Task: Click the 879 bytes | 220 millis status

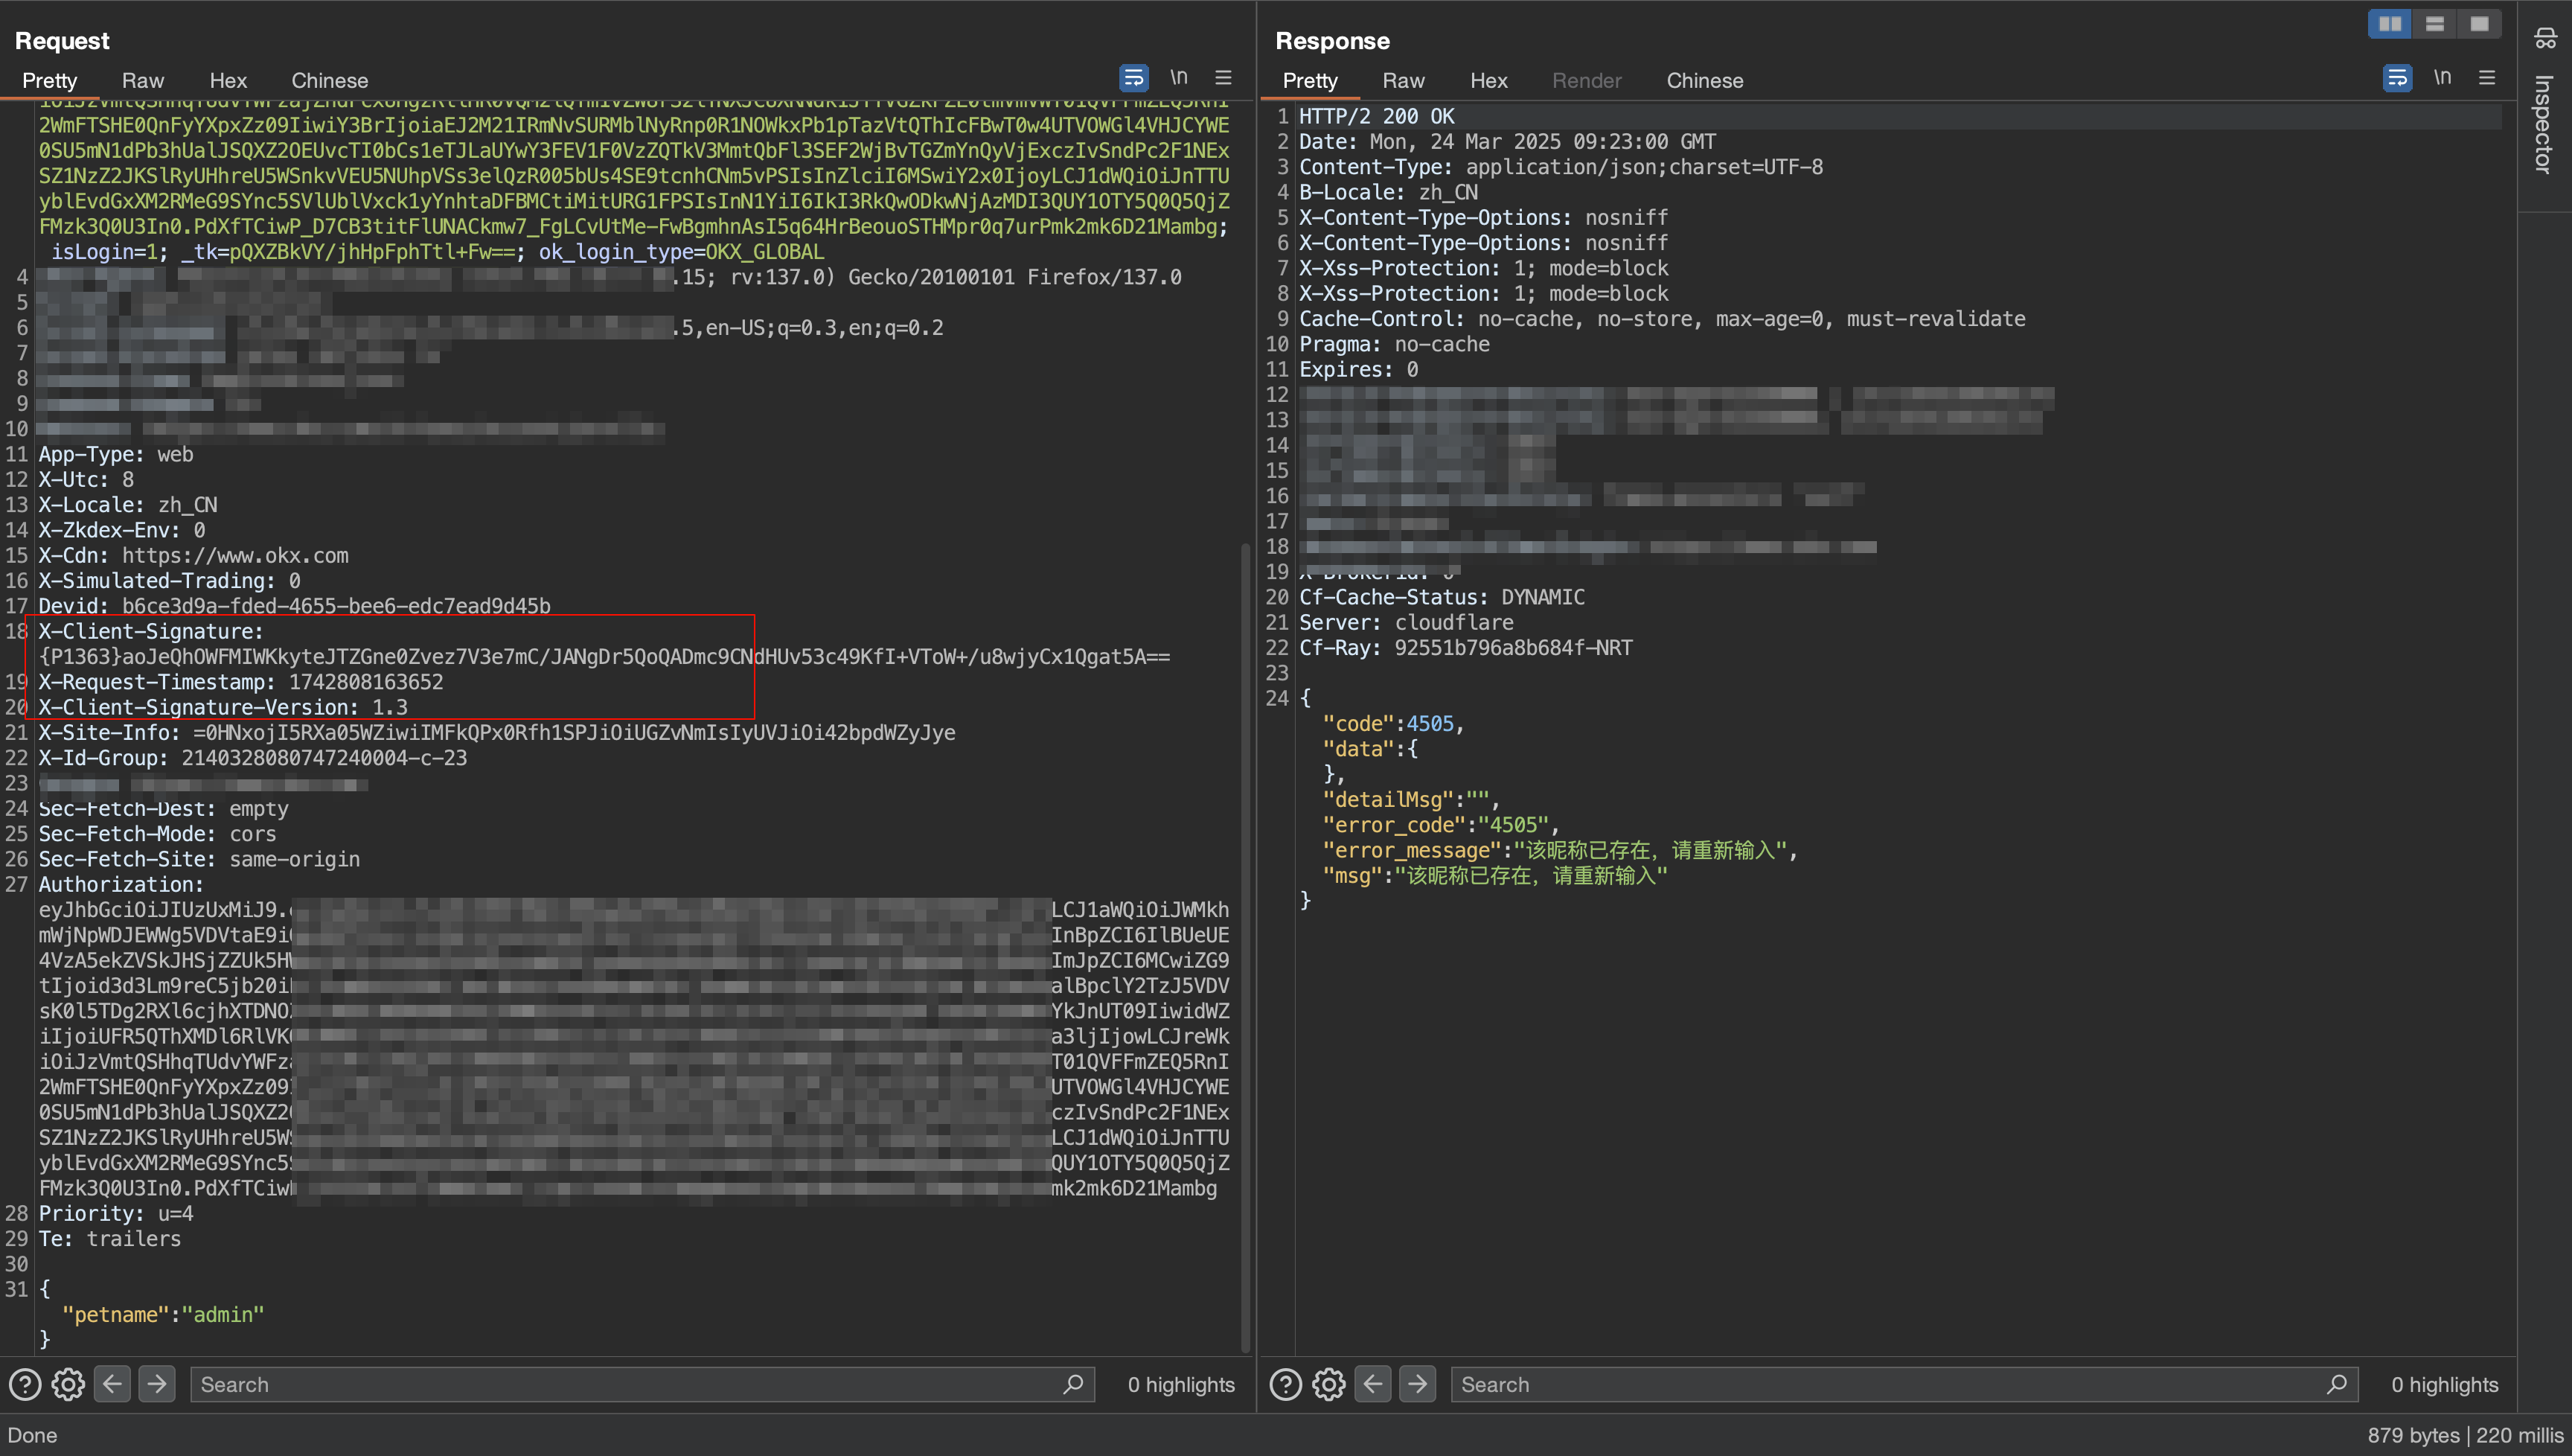Action: (2465, 1435)
